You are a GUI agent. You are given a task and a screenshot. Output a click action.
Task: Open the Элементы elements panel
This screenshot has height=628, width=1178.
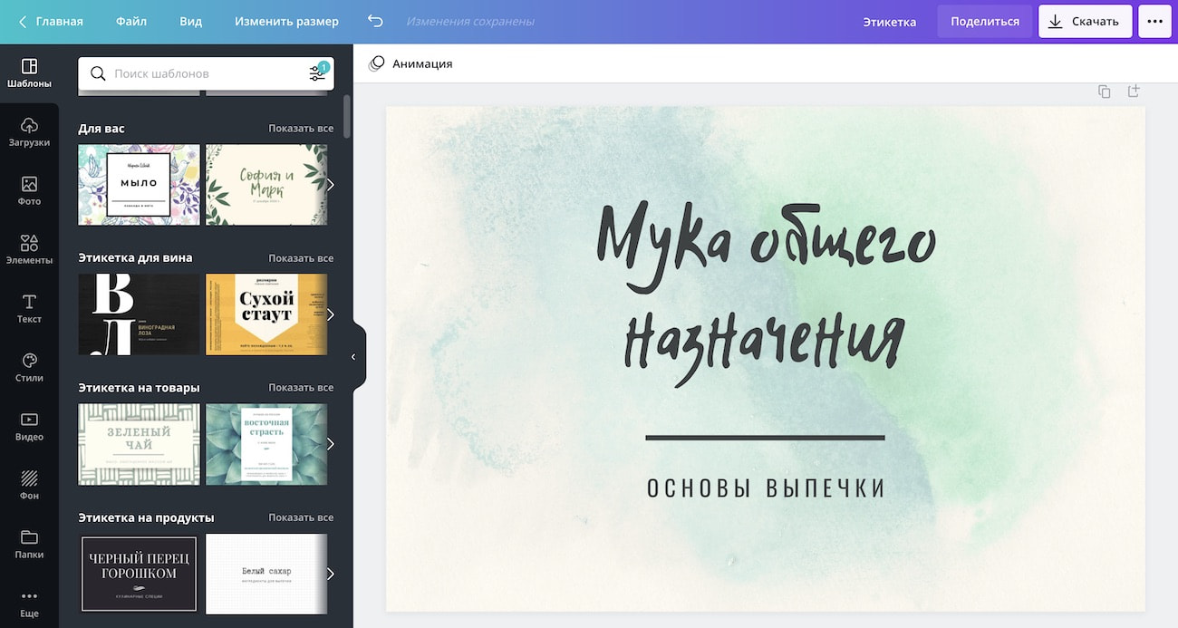tap(29, 250)
